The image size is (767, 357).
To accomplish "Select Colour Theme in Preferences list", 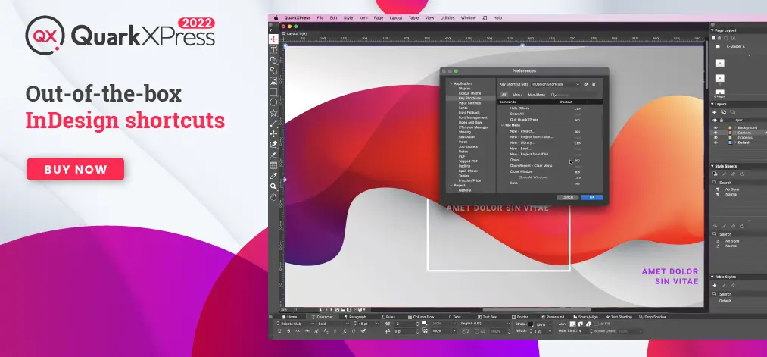I will [x=469, y=93].
